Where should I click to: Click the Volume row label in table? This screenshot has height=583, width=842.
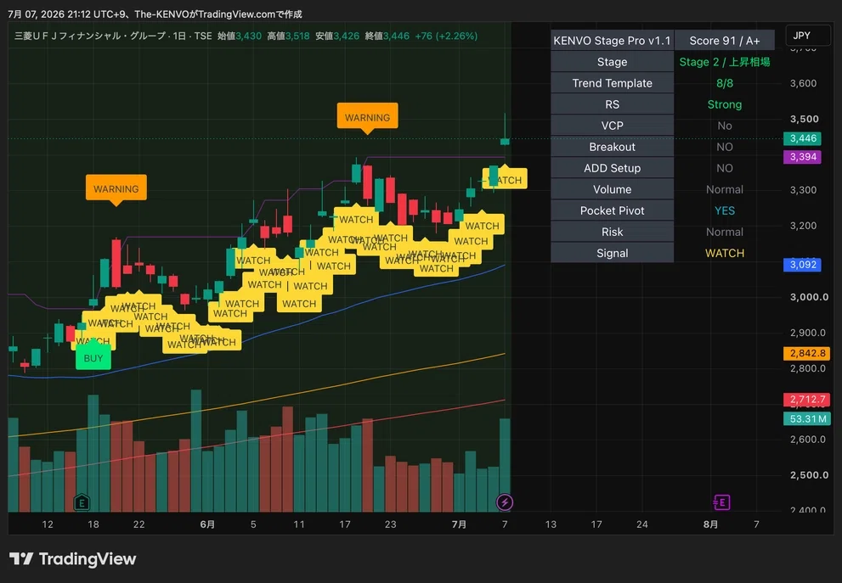(612, 189)
